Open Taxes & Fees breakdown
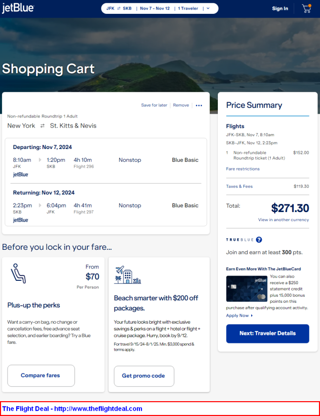 pyautogui.click(x=239, y=186)
